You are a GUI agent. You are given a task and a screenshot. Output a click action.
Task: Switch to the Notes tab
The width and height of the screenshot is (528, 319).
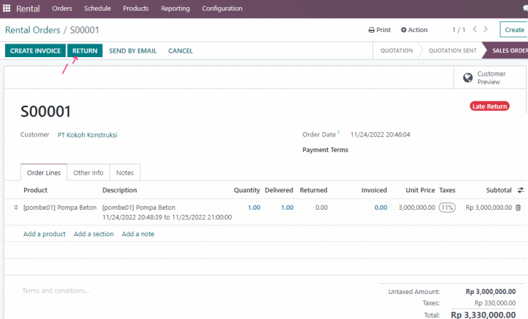coord(125,173)
